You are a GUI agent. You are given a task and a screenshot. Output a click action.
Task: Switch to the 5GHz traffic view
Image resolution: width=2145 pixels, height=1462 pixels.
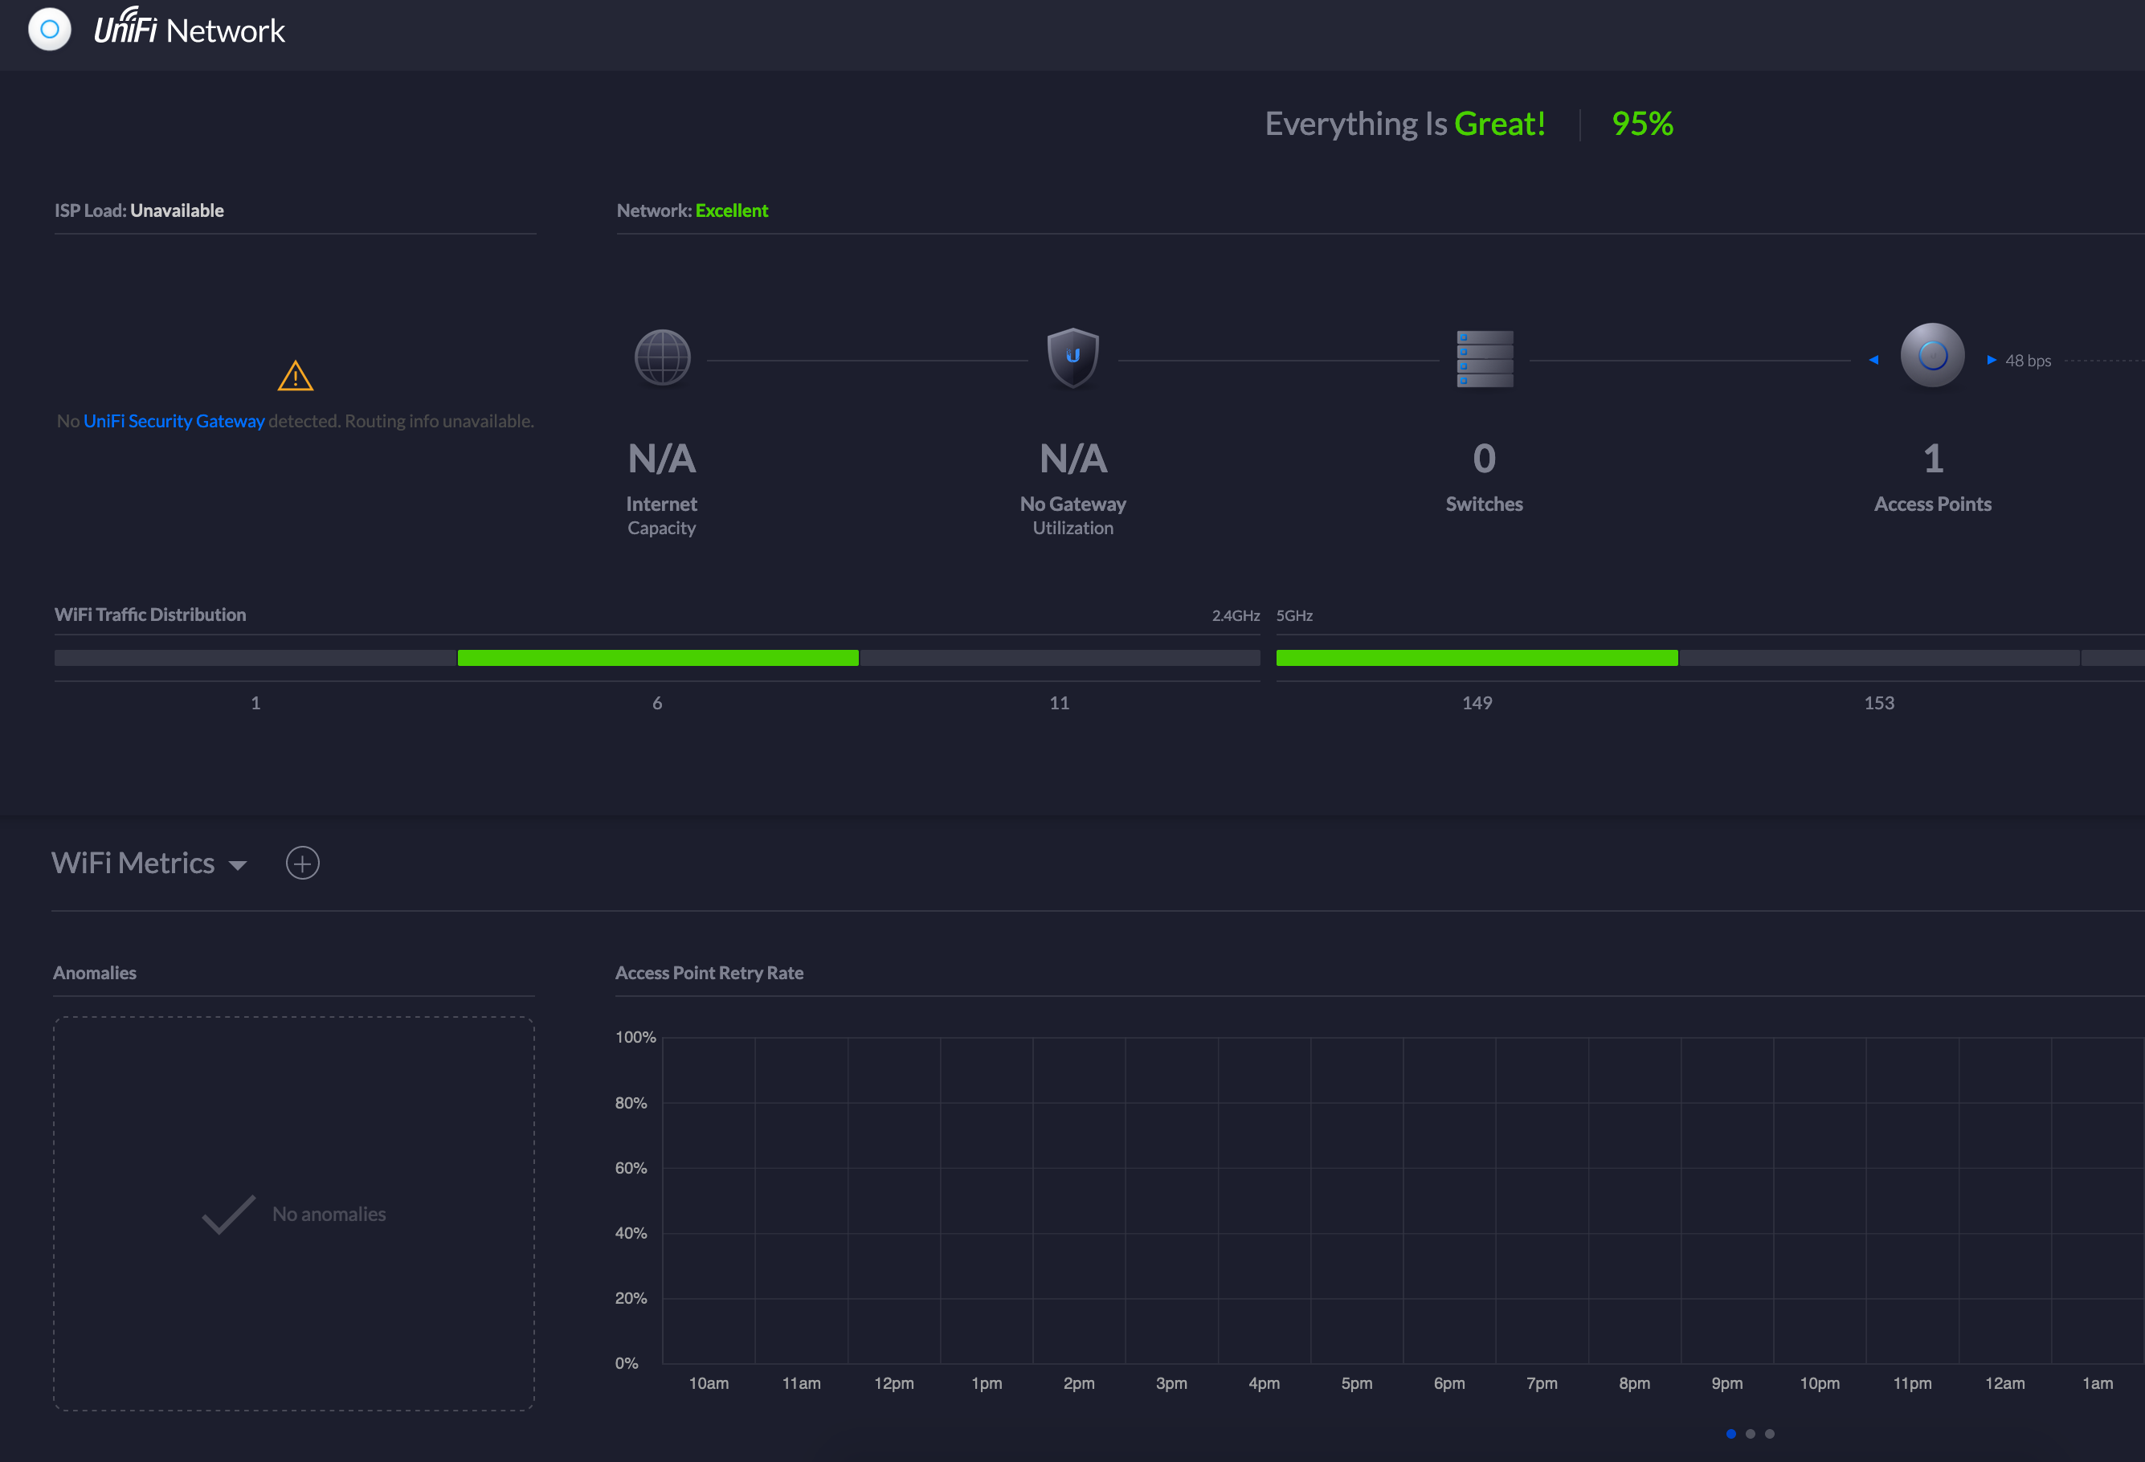1294,615
